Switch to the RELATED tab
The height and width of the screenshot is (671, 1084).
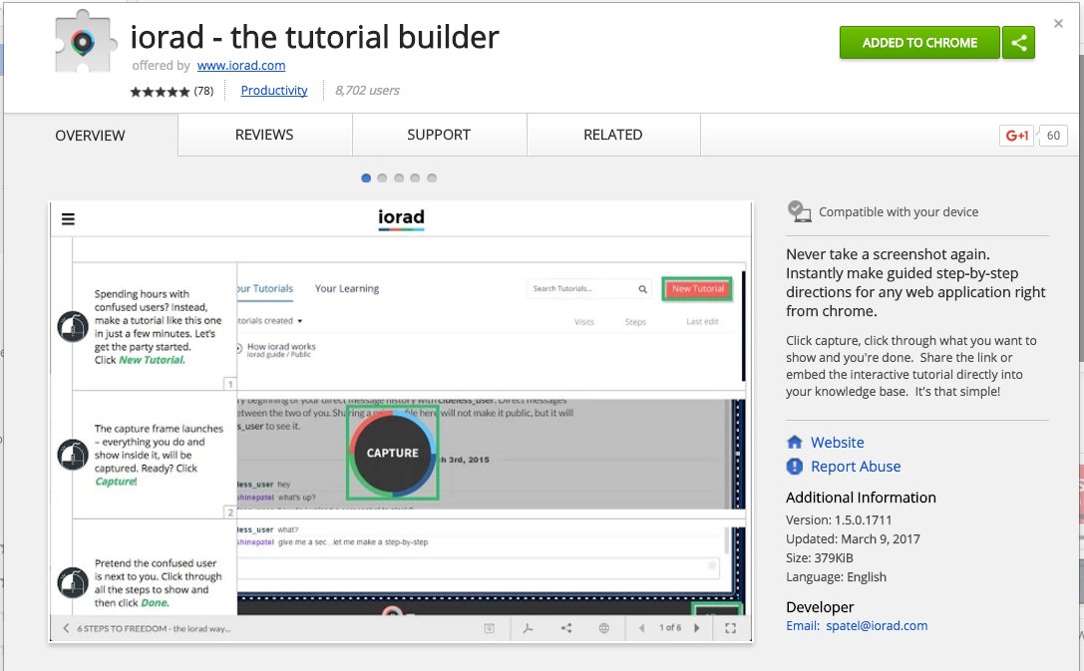point(613,135)
